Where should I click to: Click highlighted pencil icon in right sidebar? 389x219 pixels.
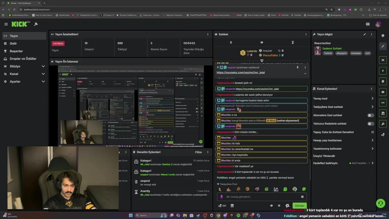tap(383, 46)
